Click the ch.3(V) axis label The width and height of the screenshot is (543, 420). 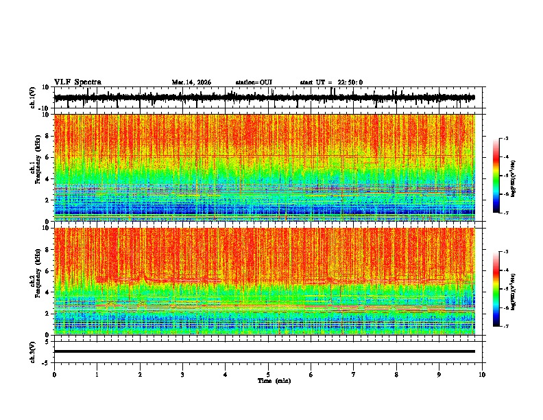[x=33, y=352]
